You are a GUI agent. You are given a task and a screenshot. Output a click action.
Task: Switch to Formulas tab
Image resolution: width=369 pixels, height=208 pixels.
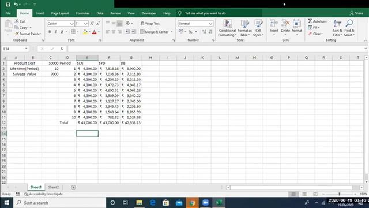82,13
